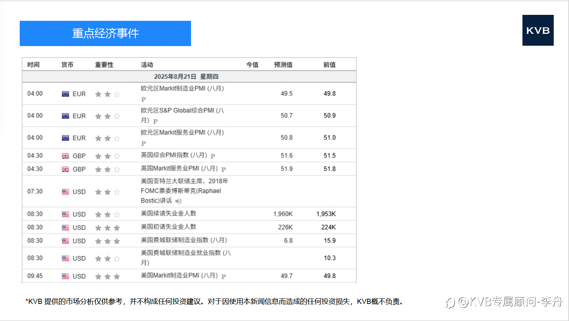Click the KVB logo in the corner
The image size is (569, 321).
pos(538,30)
